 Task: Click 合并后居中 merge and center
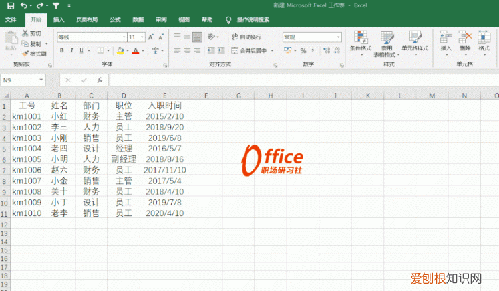pyautogui.click(x=249, y=50)
